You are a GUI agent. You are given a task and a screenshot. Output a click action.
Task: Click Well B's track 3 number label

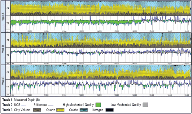pos(8,40)
